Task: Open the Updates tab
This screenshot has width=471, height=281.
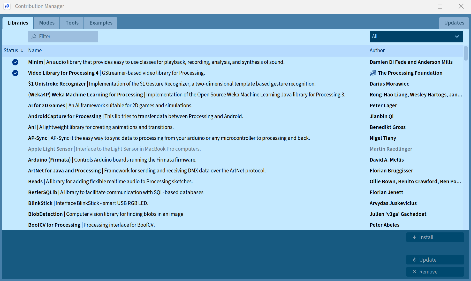Action: pyautogui.click(x=454, y=23)
